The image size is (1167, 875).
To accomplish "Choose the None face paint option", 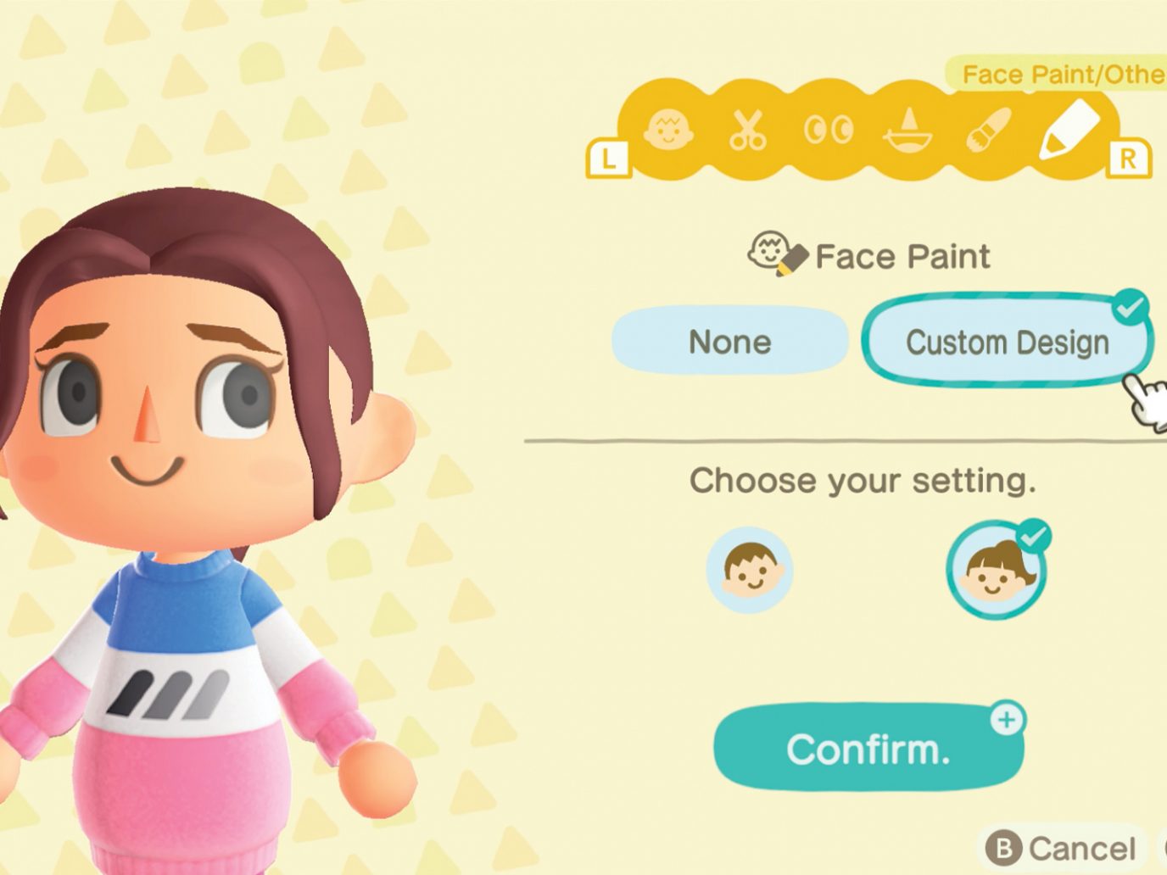I will [x=729, y=342].
